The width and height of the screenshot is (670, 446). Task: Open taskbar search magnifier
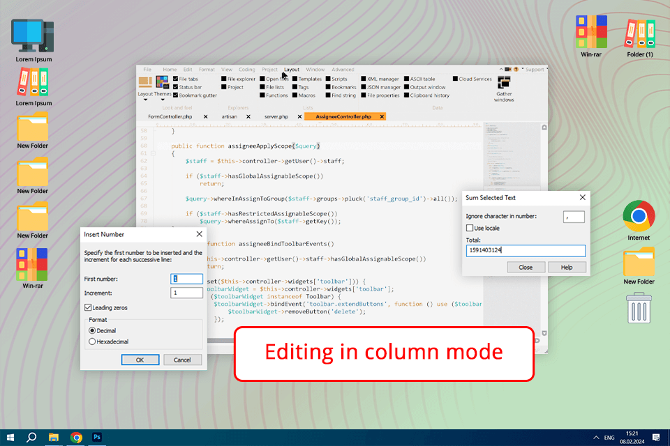31,438
